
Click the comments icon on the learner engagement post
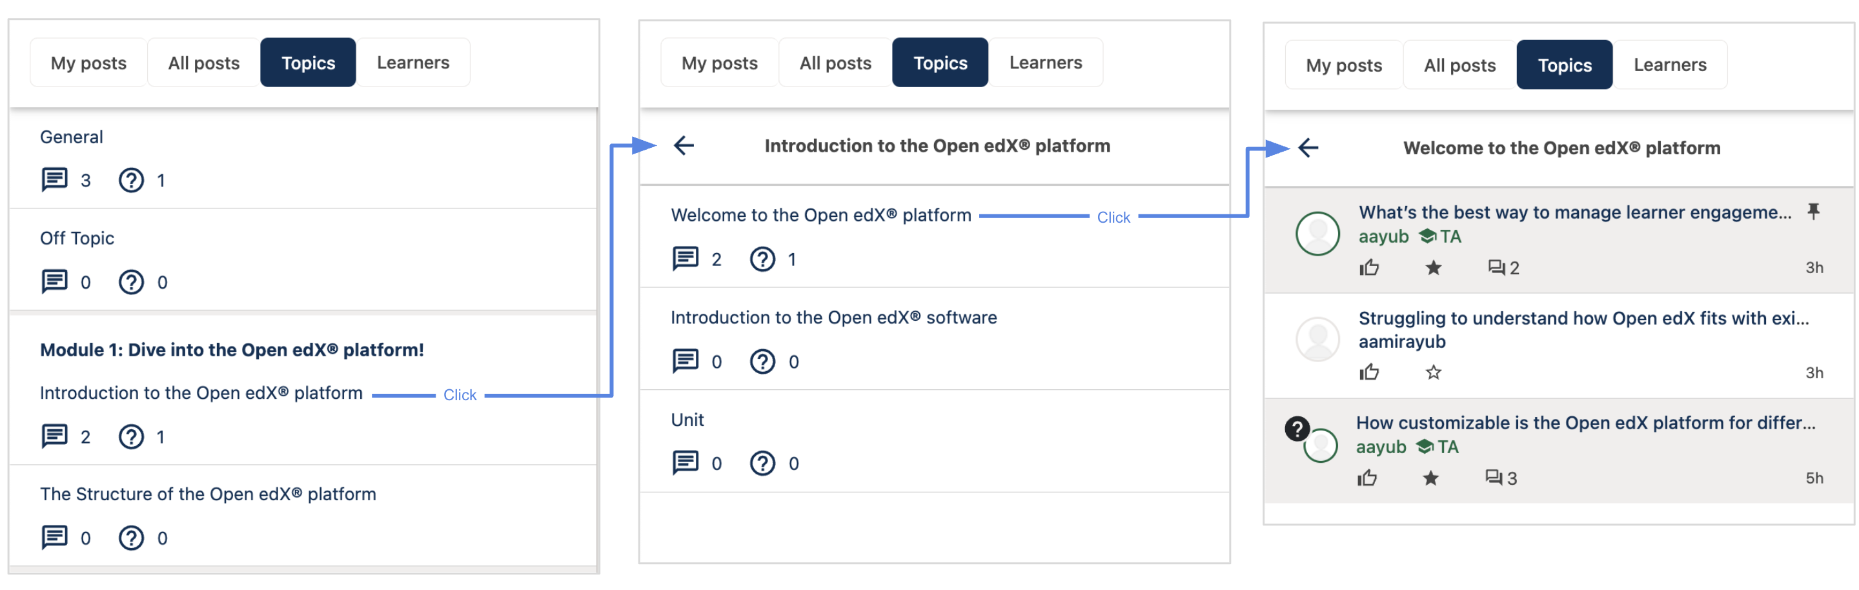coord(1496,269)
